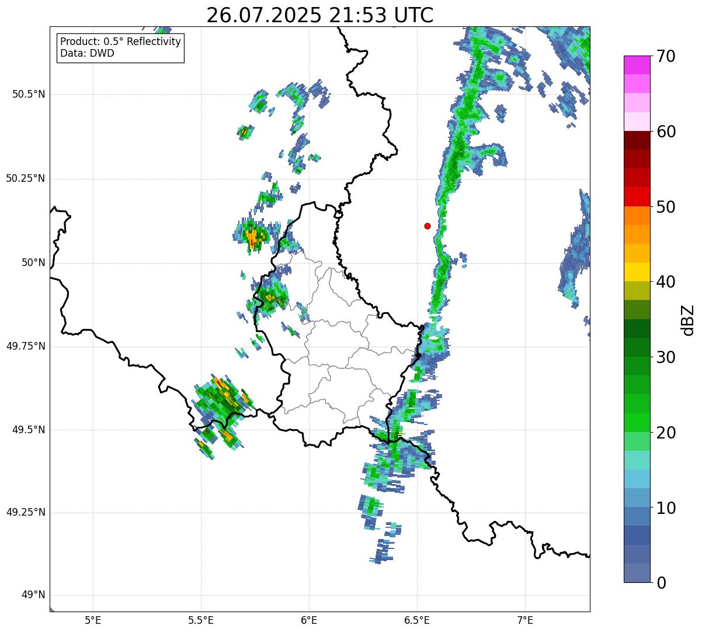Click the 7°E longitude tick label

pos(525,620)
